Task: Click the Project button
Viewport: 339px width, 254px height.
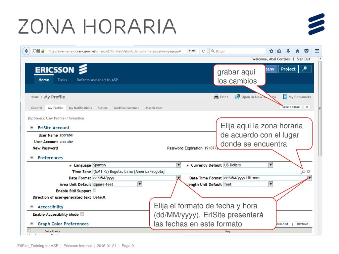Action: tap(288, 69)
